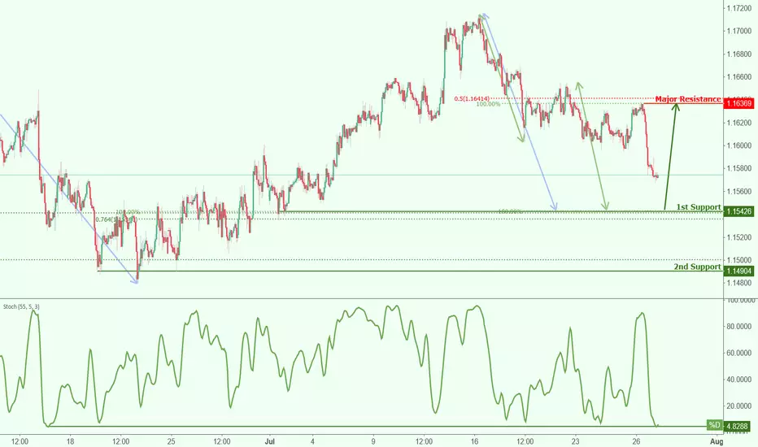Click the 1.15800 price axis label
The width and height of the screenshot is (758, 447).
pos(738,169)
